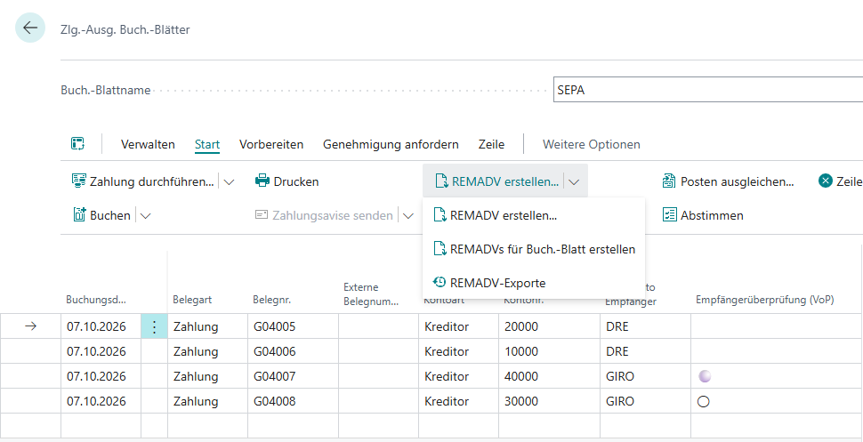Viewport: 863px width, 442px height.
Task: Click the Zahlung durchführen button label
Action: [152, 181]
